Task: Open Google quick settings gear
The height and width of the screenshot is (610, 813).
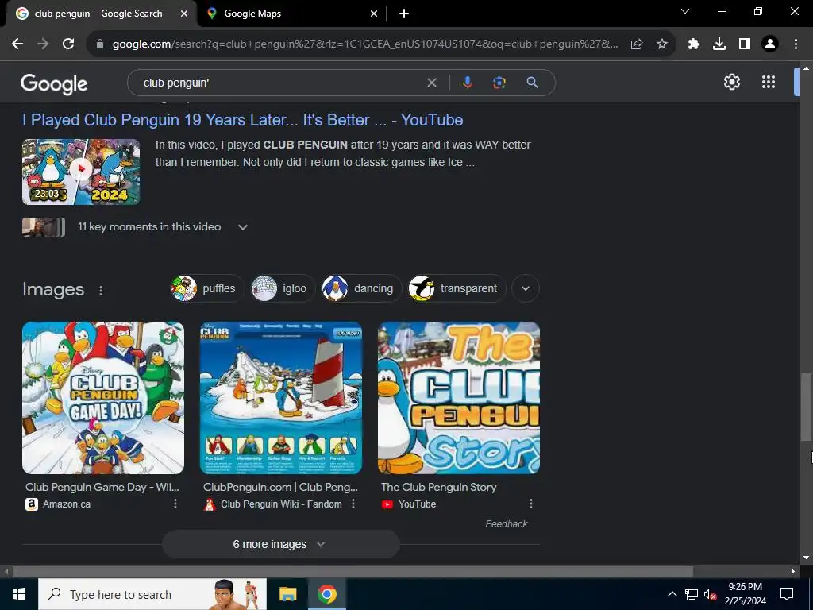Action: click(731, 82)
